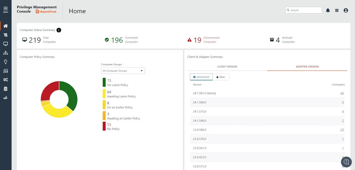Open the monitor icon in the sidebar

[6, 44]
